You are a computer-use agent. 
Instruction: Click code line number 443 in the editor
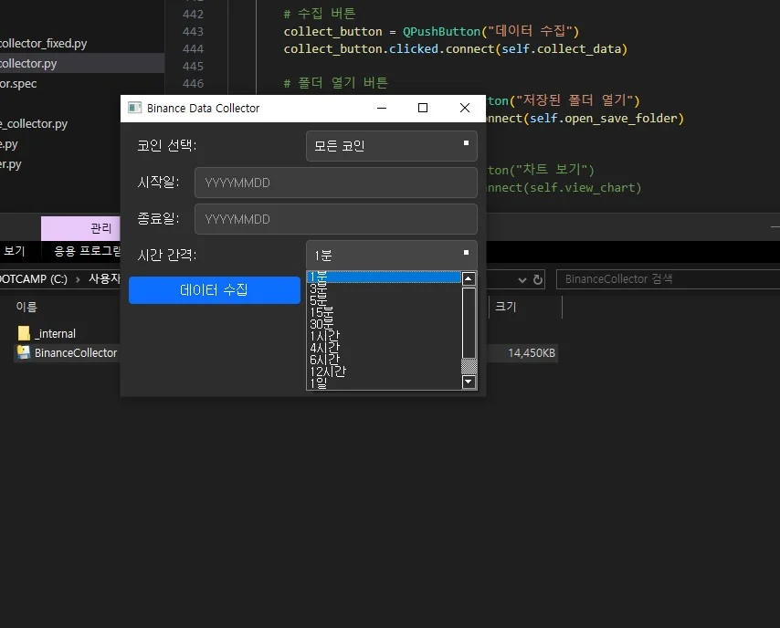193,31
